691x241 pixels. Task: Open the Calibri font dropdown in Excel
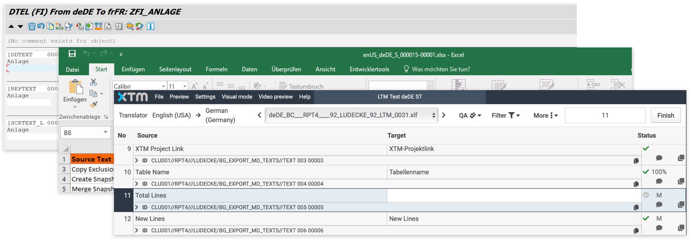point(163,86)
